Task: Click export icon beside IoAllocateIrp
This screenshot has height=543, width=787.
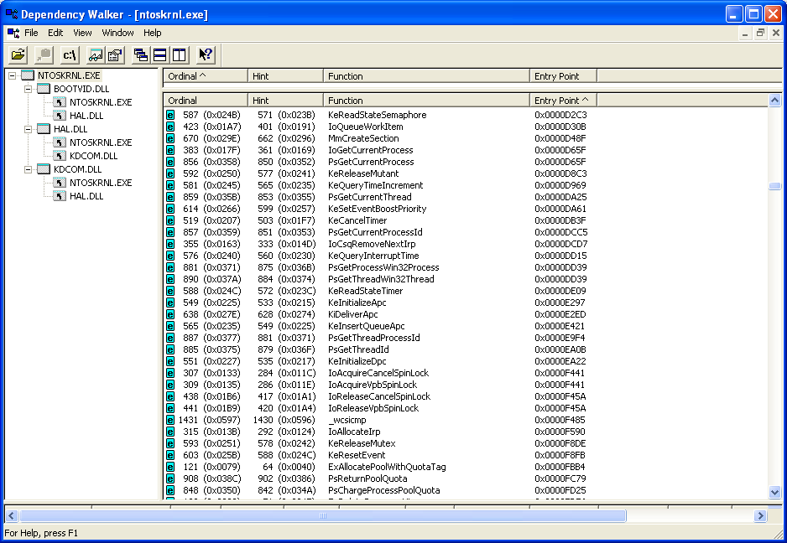Action: (170, 432)
